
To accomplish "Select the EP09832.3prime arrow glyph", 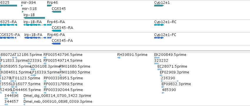I will 163,87.
